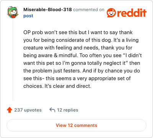Open the "12 replies" link
Image resolution: width=153 pixels, height=138 pixels.
68,110
